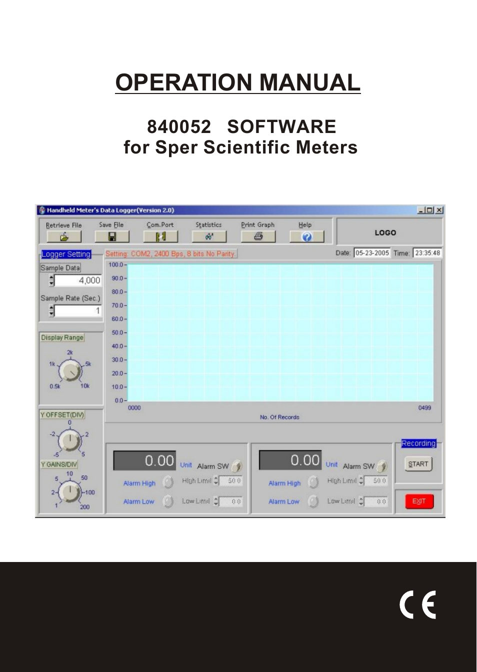This screenshot has width=477, height=672.
Task: Click the Save File floppy disk icon
Action: 112,236
